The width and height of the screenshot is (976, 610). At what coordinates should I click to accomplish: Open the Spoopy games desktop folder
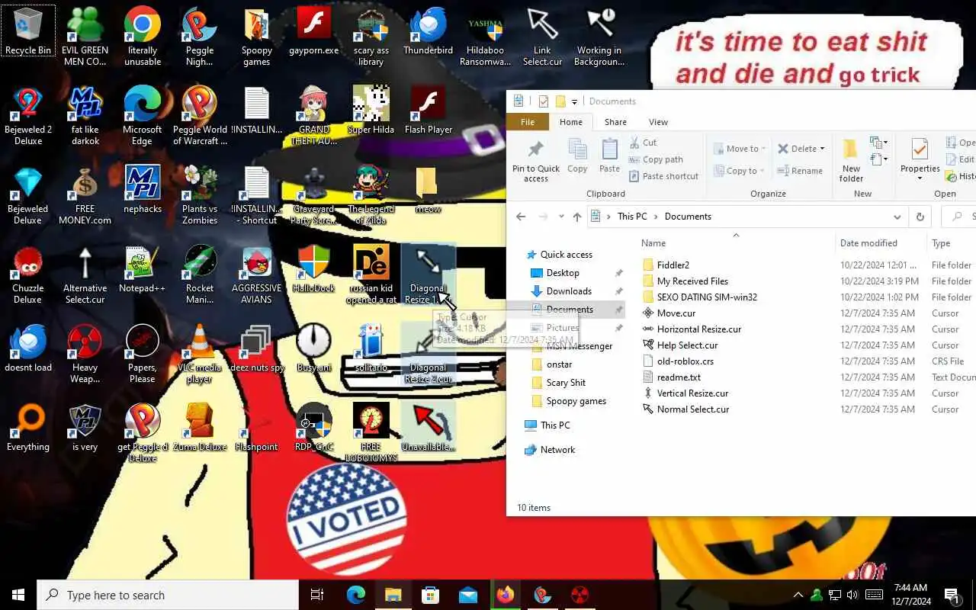[257, 35]
